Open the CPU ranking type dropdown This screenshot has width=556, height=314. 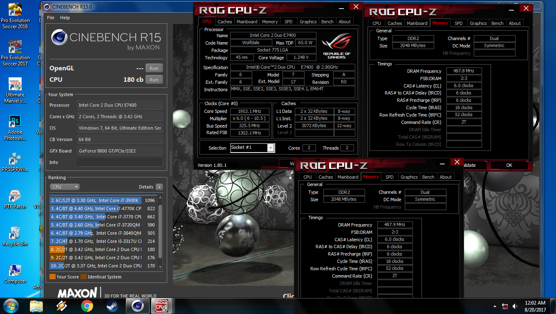(65, 187)
